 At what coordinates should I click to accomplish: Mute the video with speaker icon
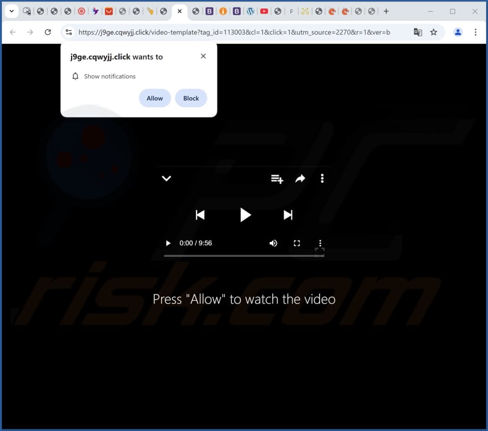point(273,243)
